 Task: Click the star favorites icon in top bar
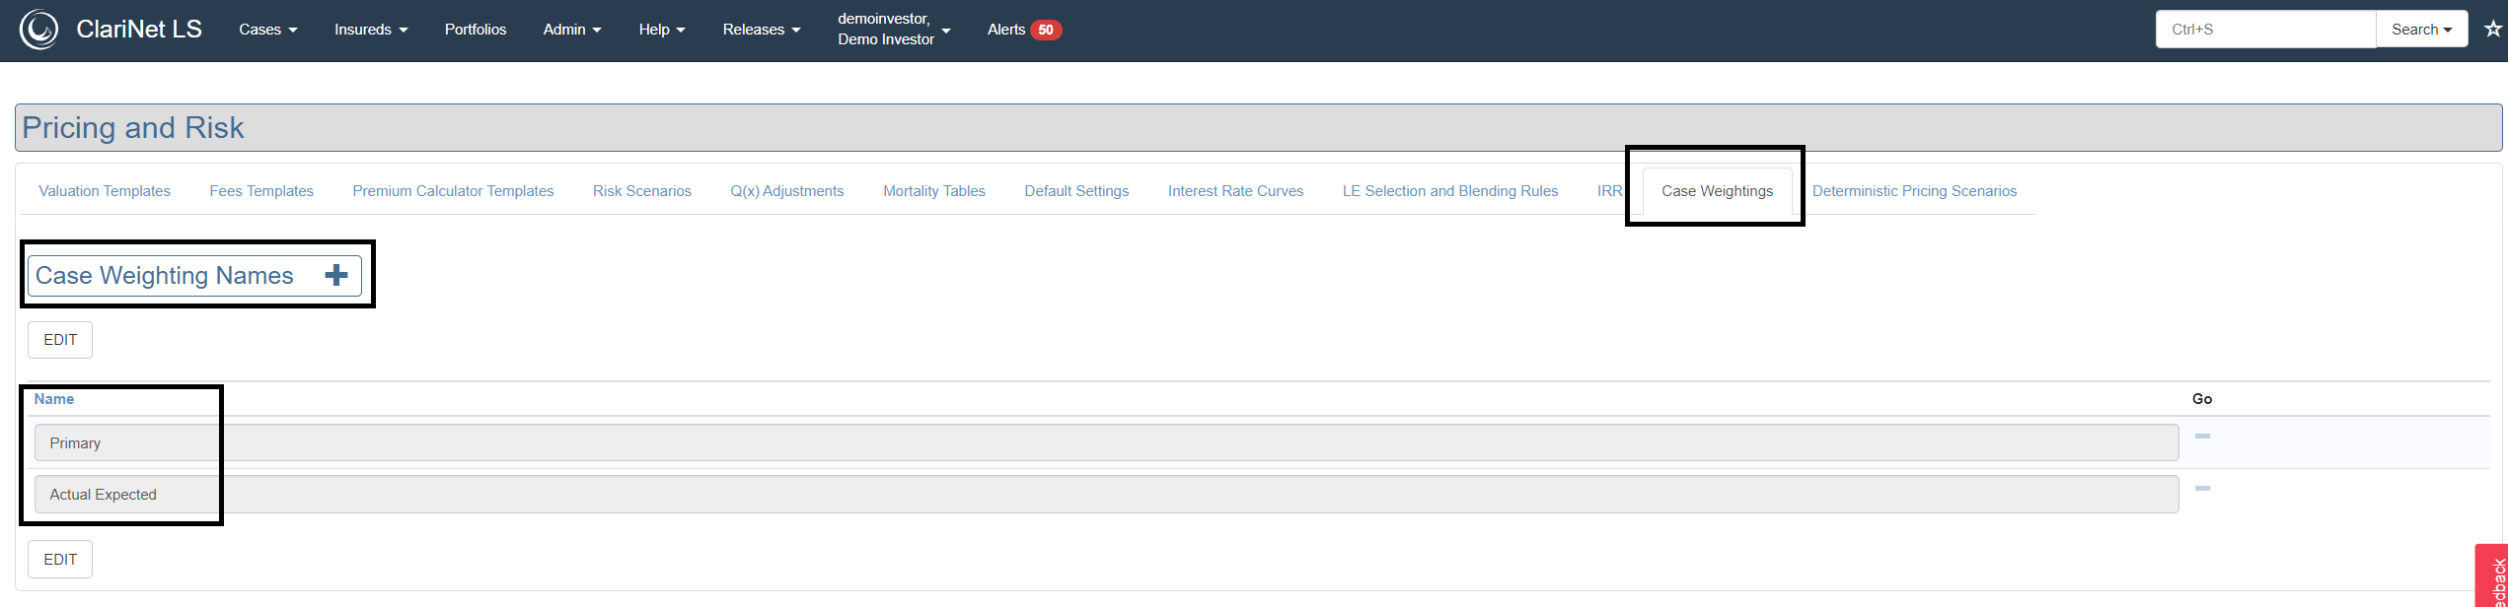2493,29
